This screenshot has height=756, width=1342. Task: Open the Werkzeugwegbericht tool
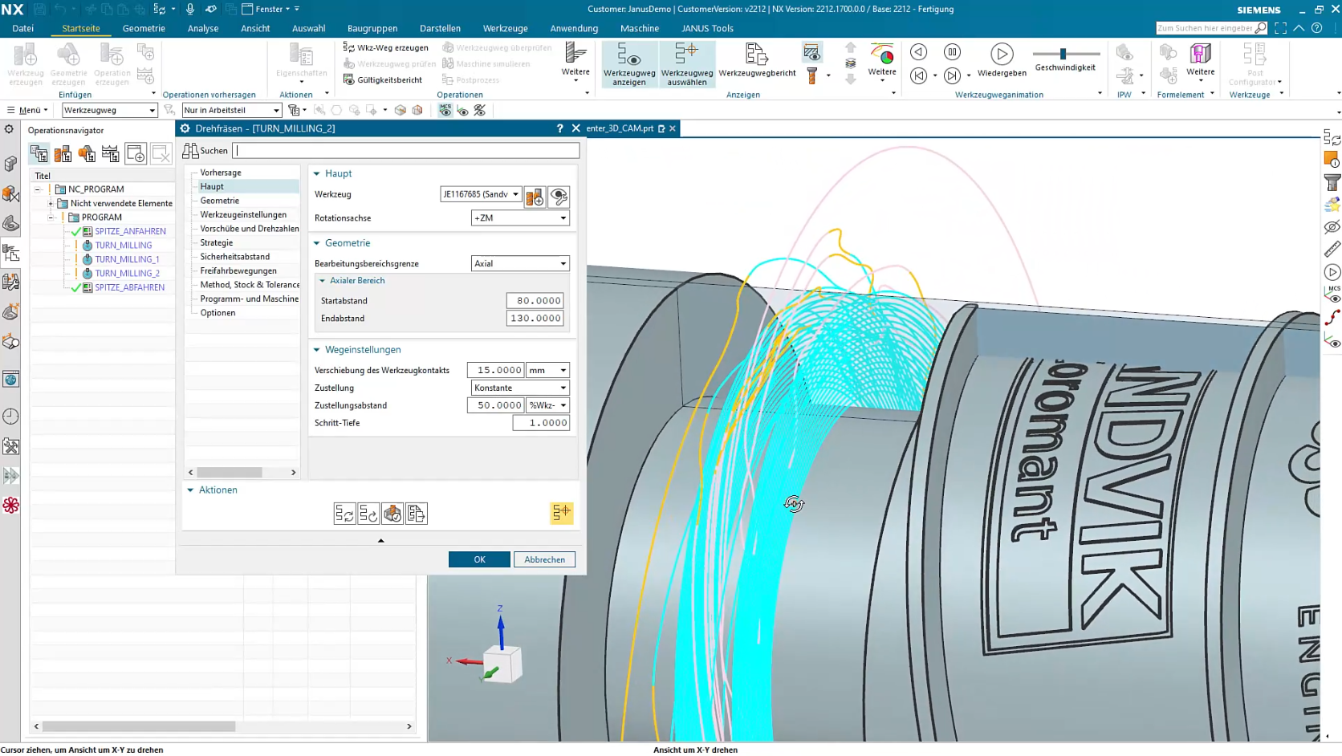[x=757, y=61]
